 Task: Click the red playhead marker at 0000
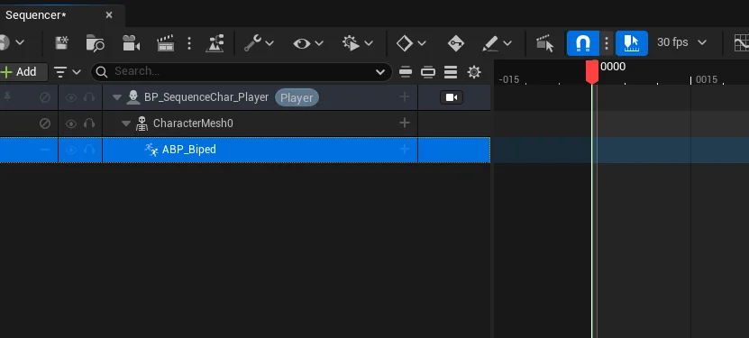[x=592, y=71]
